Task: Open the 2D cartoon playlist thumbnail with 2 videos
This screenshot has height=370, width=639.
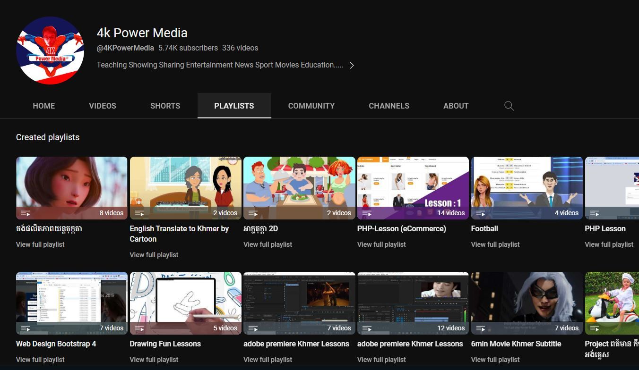Action: pyautogui.click(x=299, y=188)
